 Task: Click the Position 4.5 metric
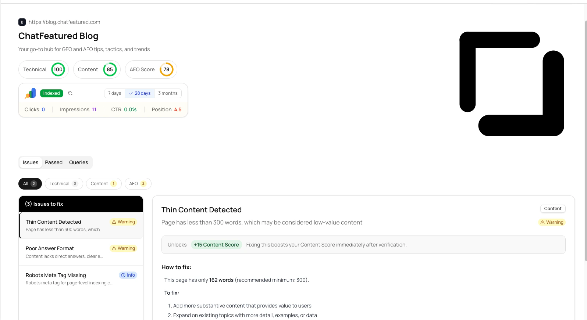(167, 109)
